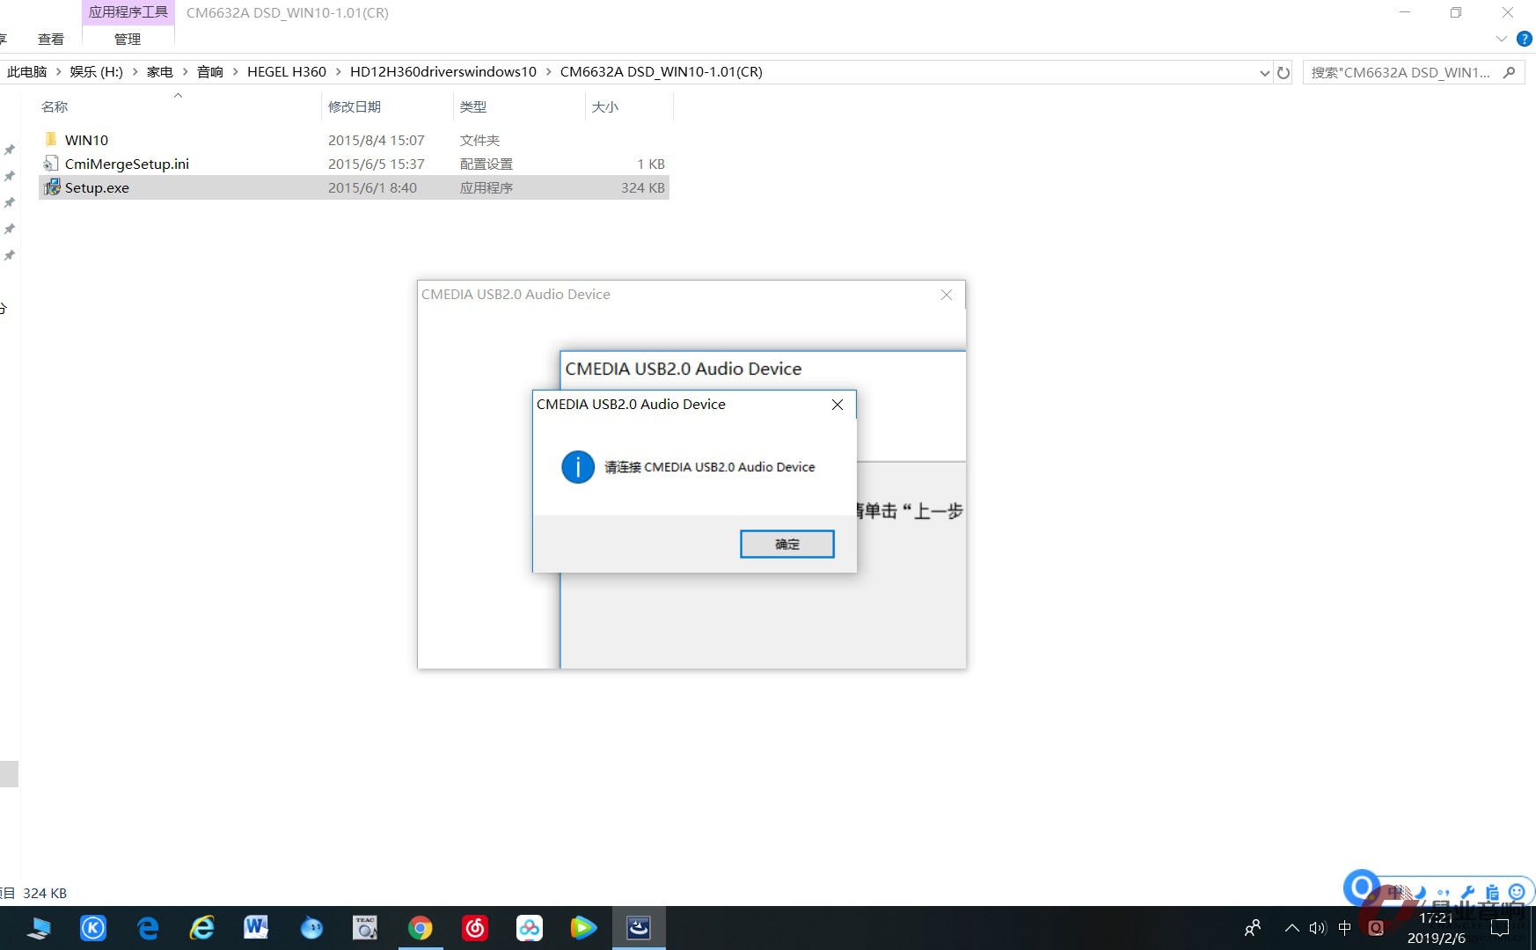Close the CMEDIA installer background window

tap(947, 295)
